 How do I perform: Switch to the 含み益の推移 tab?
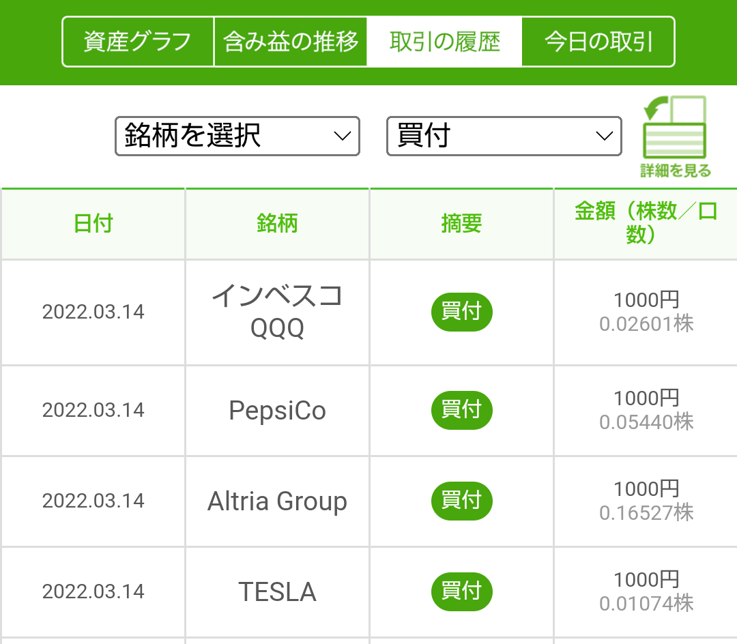(291, 42)
